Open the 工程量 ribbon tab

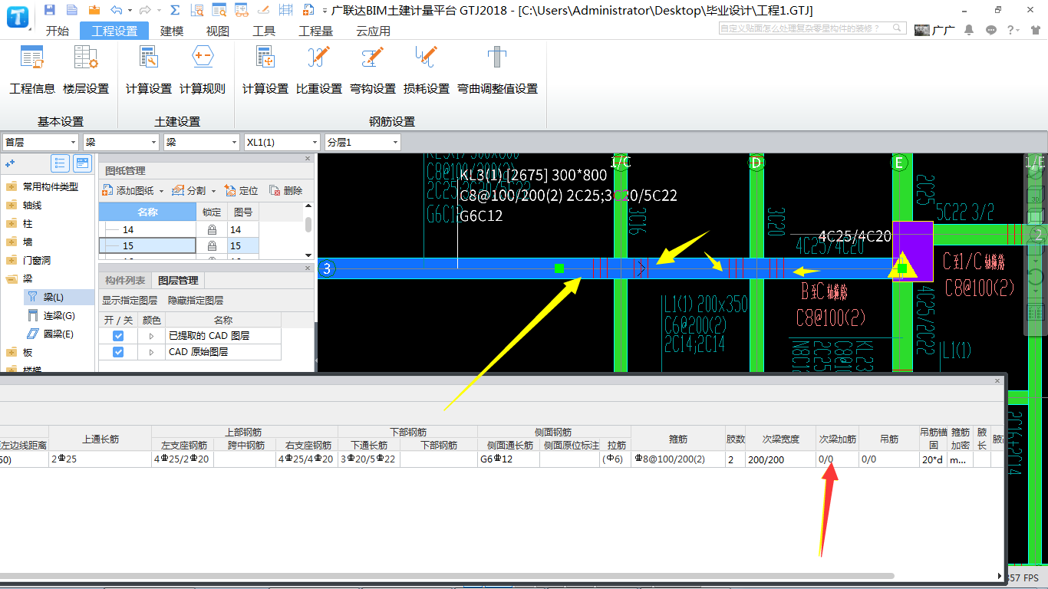[316, 31]
